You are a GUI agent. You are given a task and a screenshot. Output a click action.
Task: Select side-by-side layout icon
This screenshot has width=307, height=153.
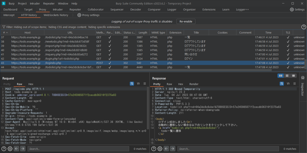tap(281, 76)
